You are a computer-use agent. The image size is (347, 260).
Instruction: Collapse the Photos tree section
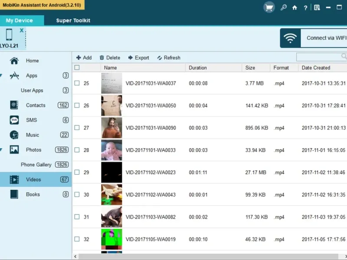(1, 150)
